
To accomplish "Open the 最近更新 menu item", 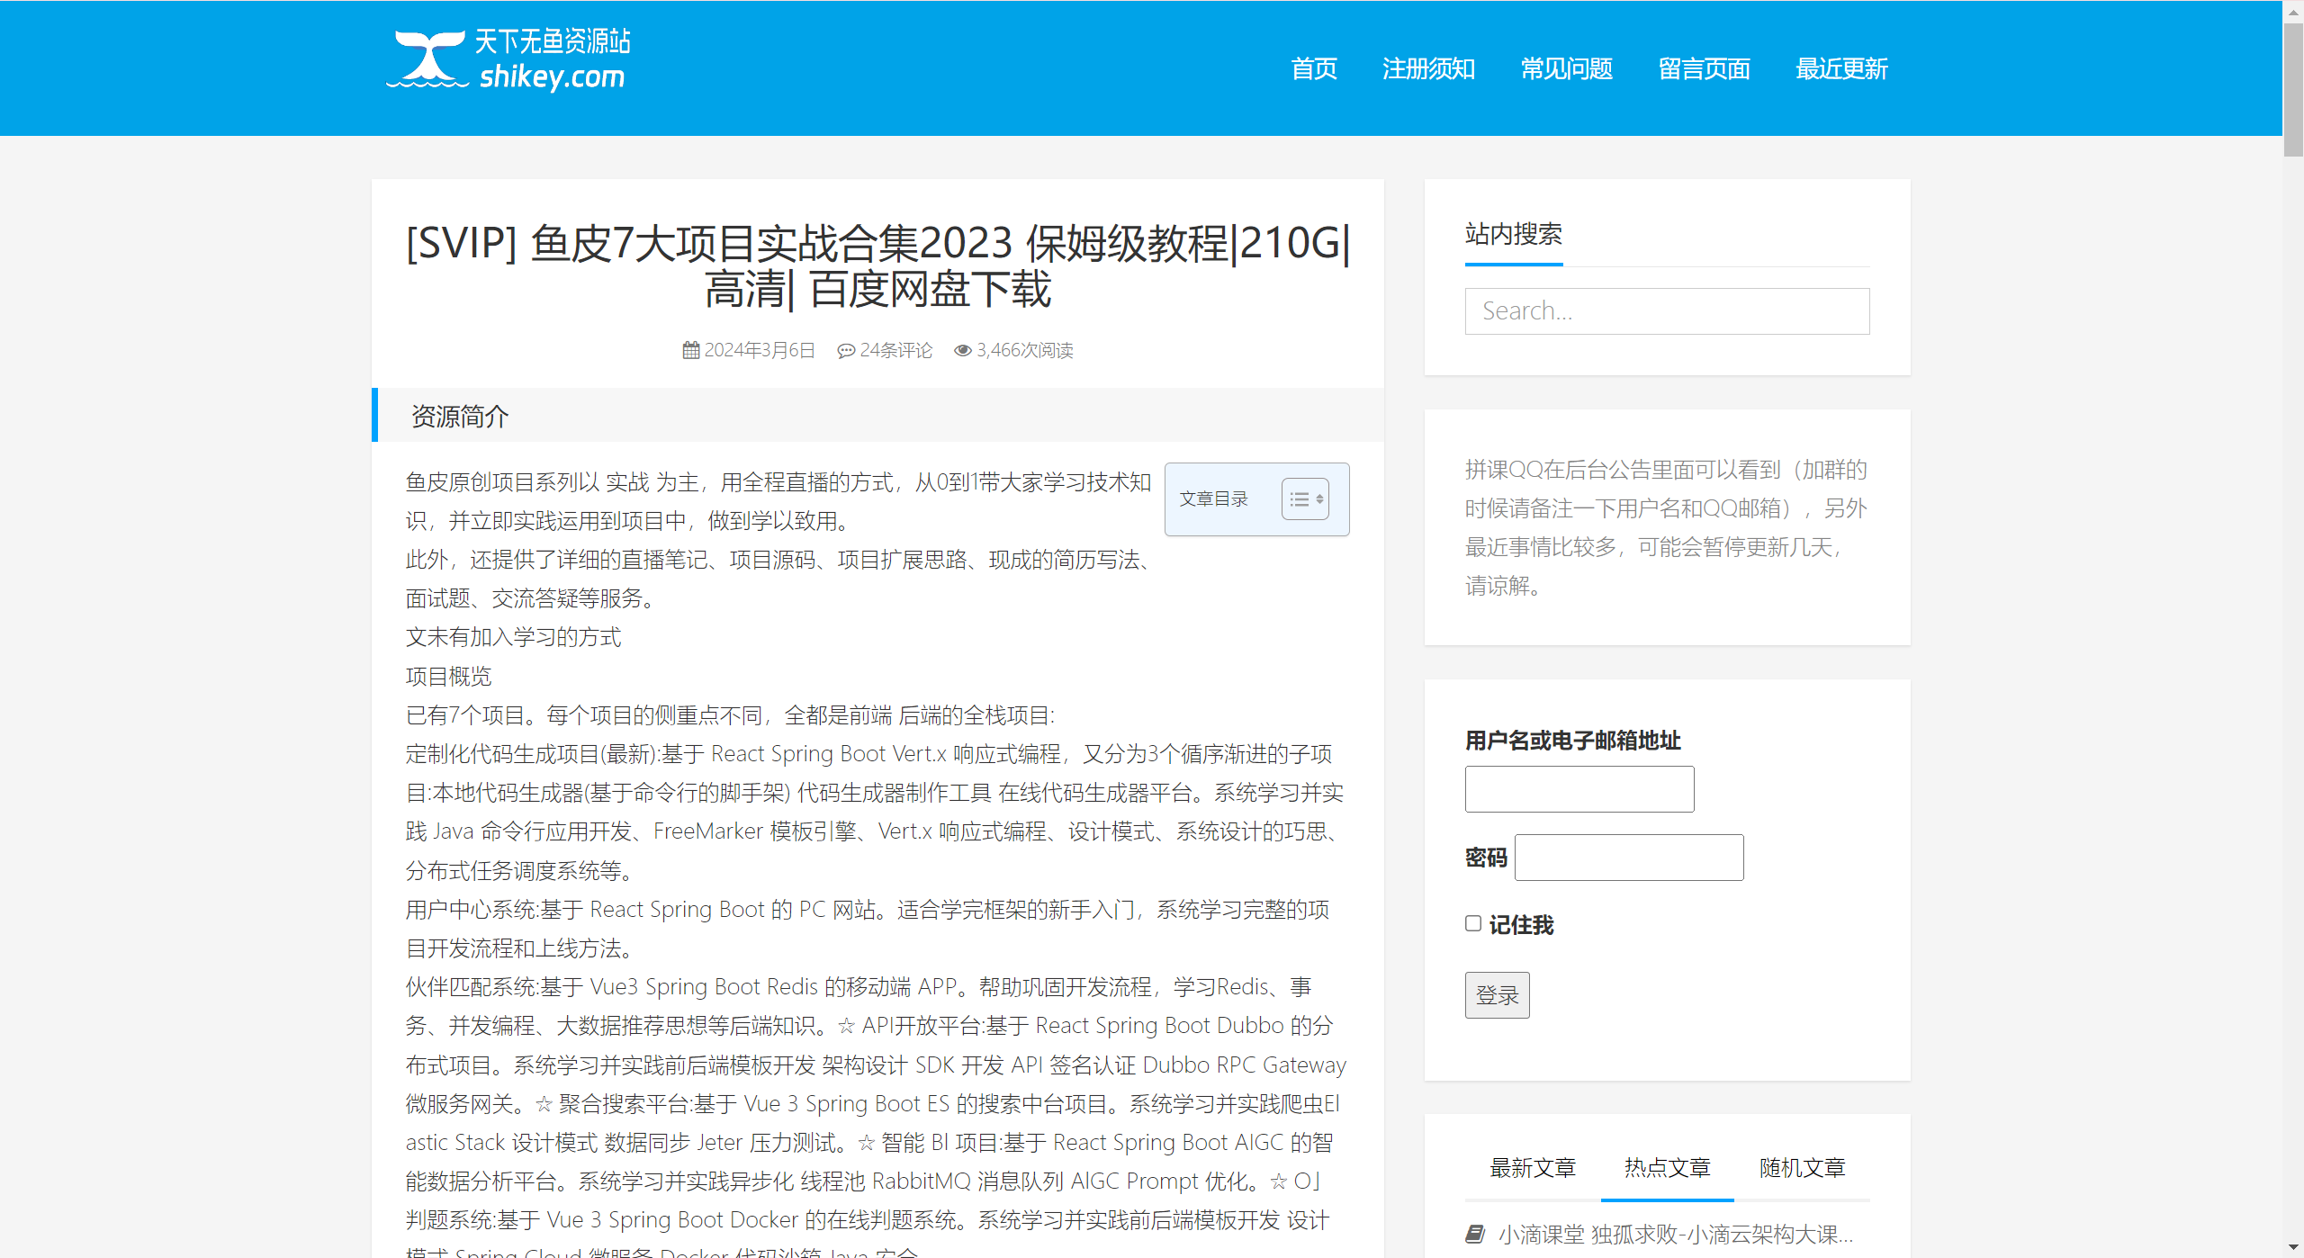I will pyautogui.click(x=1841, y=68).
